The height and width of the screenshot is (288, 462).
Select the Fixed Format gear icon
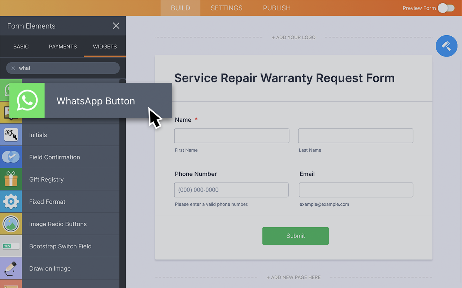click(x=11, y=202)
